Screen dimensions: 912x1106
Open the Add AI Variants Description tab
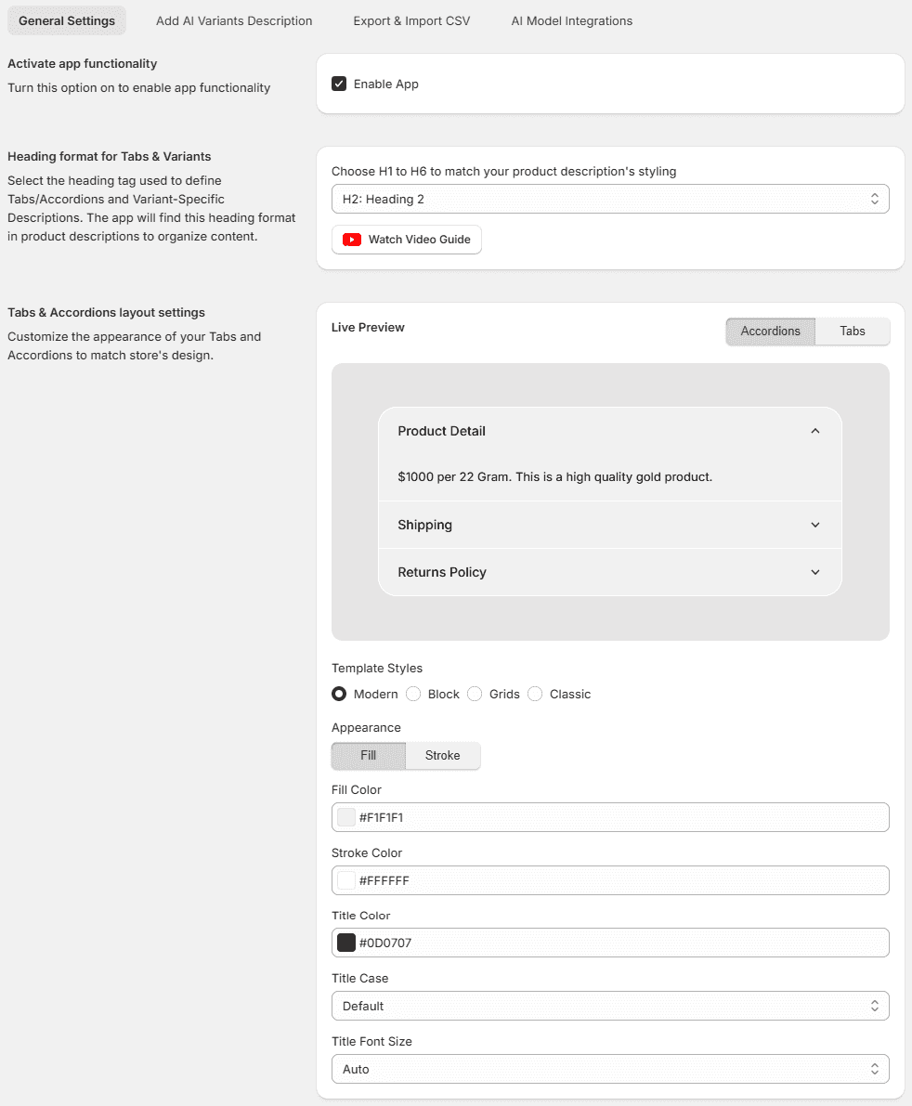[234, 20]
